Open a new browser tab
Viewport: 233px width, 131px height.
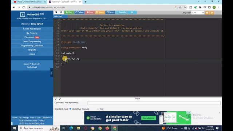coord(86,2)
